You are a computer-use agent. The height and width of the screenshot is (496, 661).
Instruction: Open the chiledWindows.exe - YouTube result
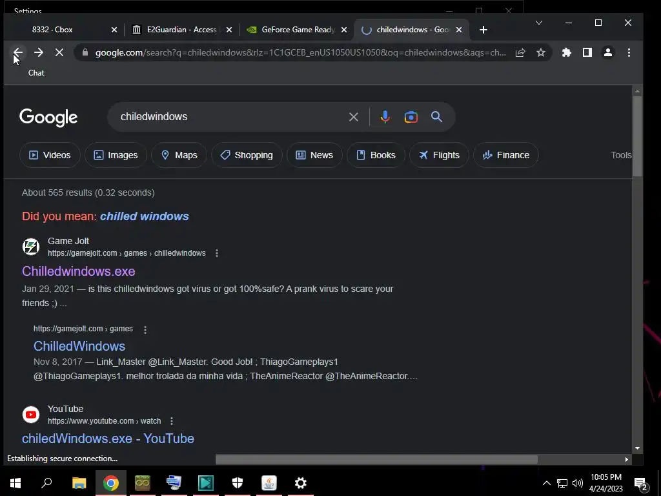coord(108,439)
